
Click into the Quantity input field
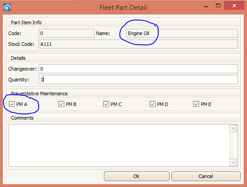click(x=138, y=80)
